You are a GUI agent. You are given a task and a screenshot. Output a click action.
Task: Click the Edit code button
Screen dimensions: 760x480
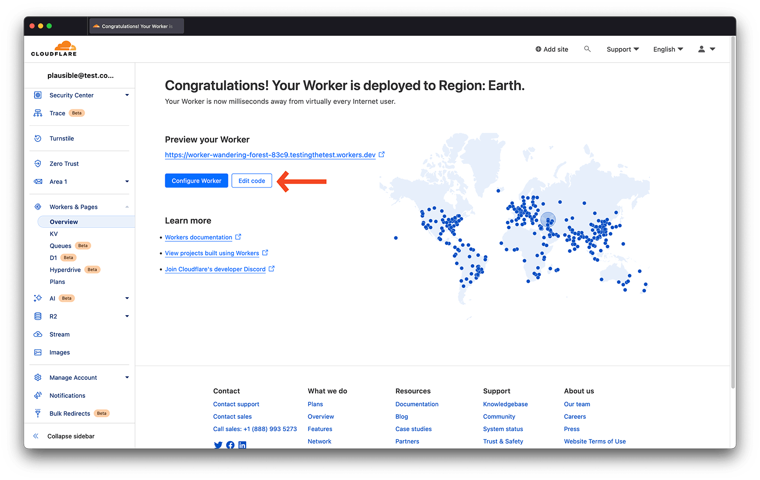[x=252, y=180]
